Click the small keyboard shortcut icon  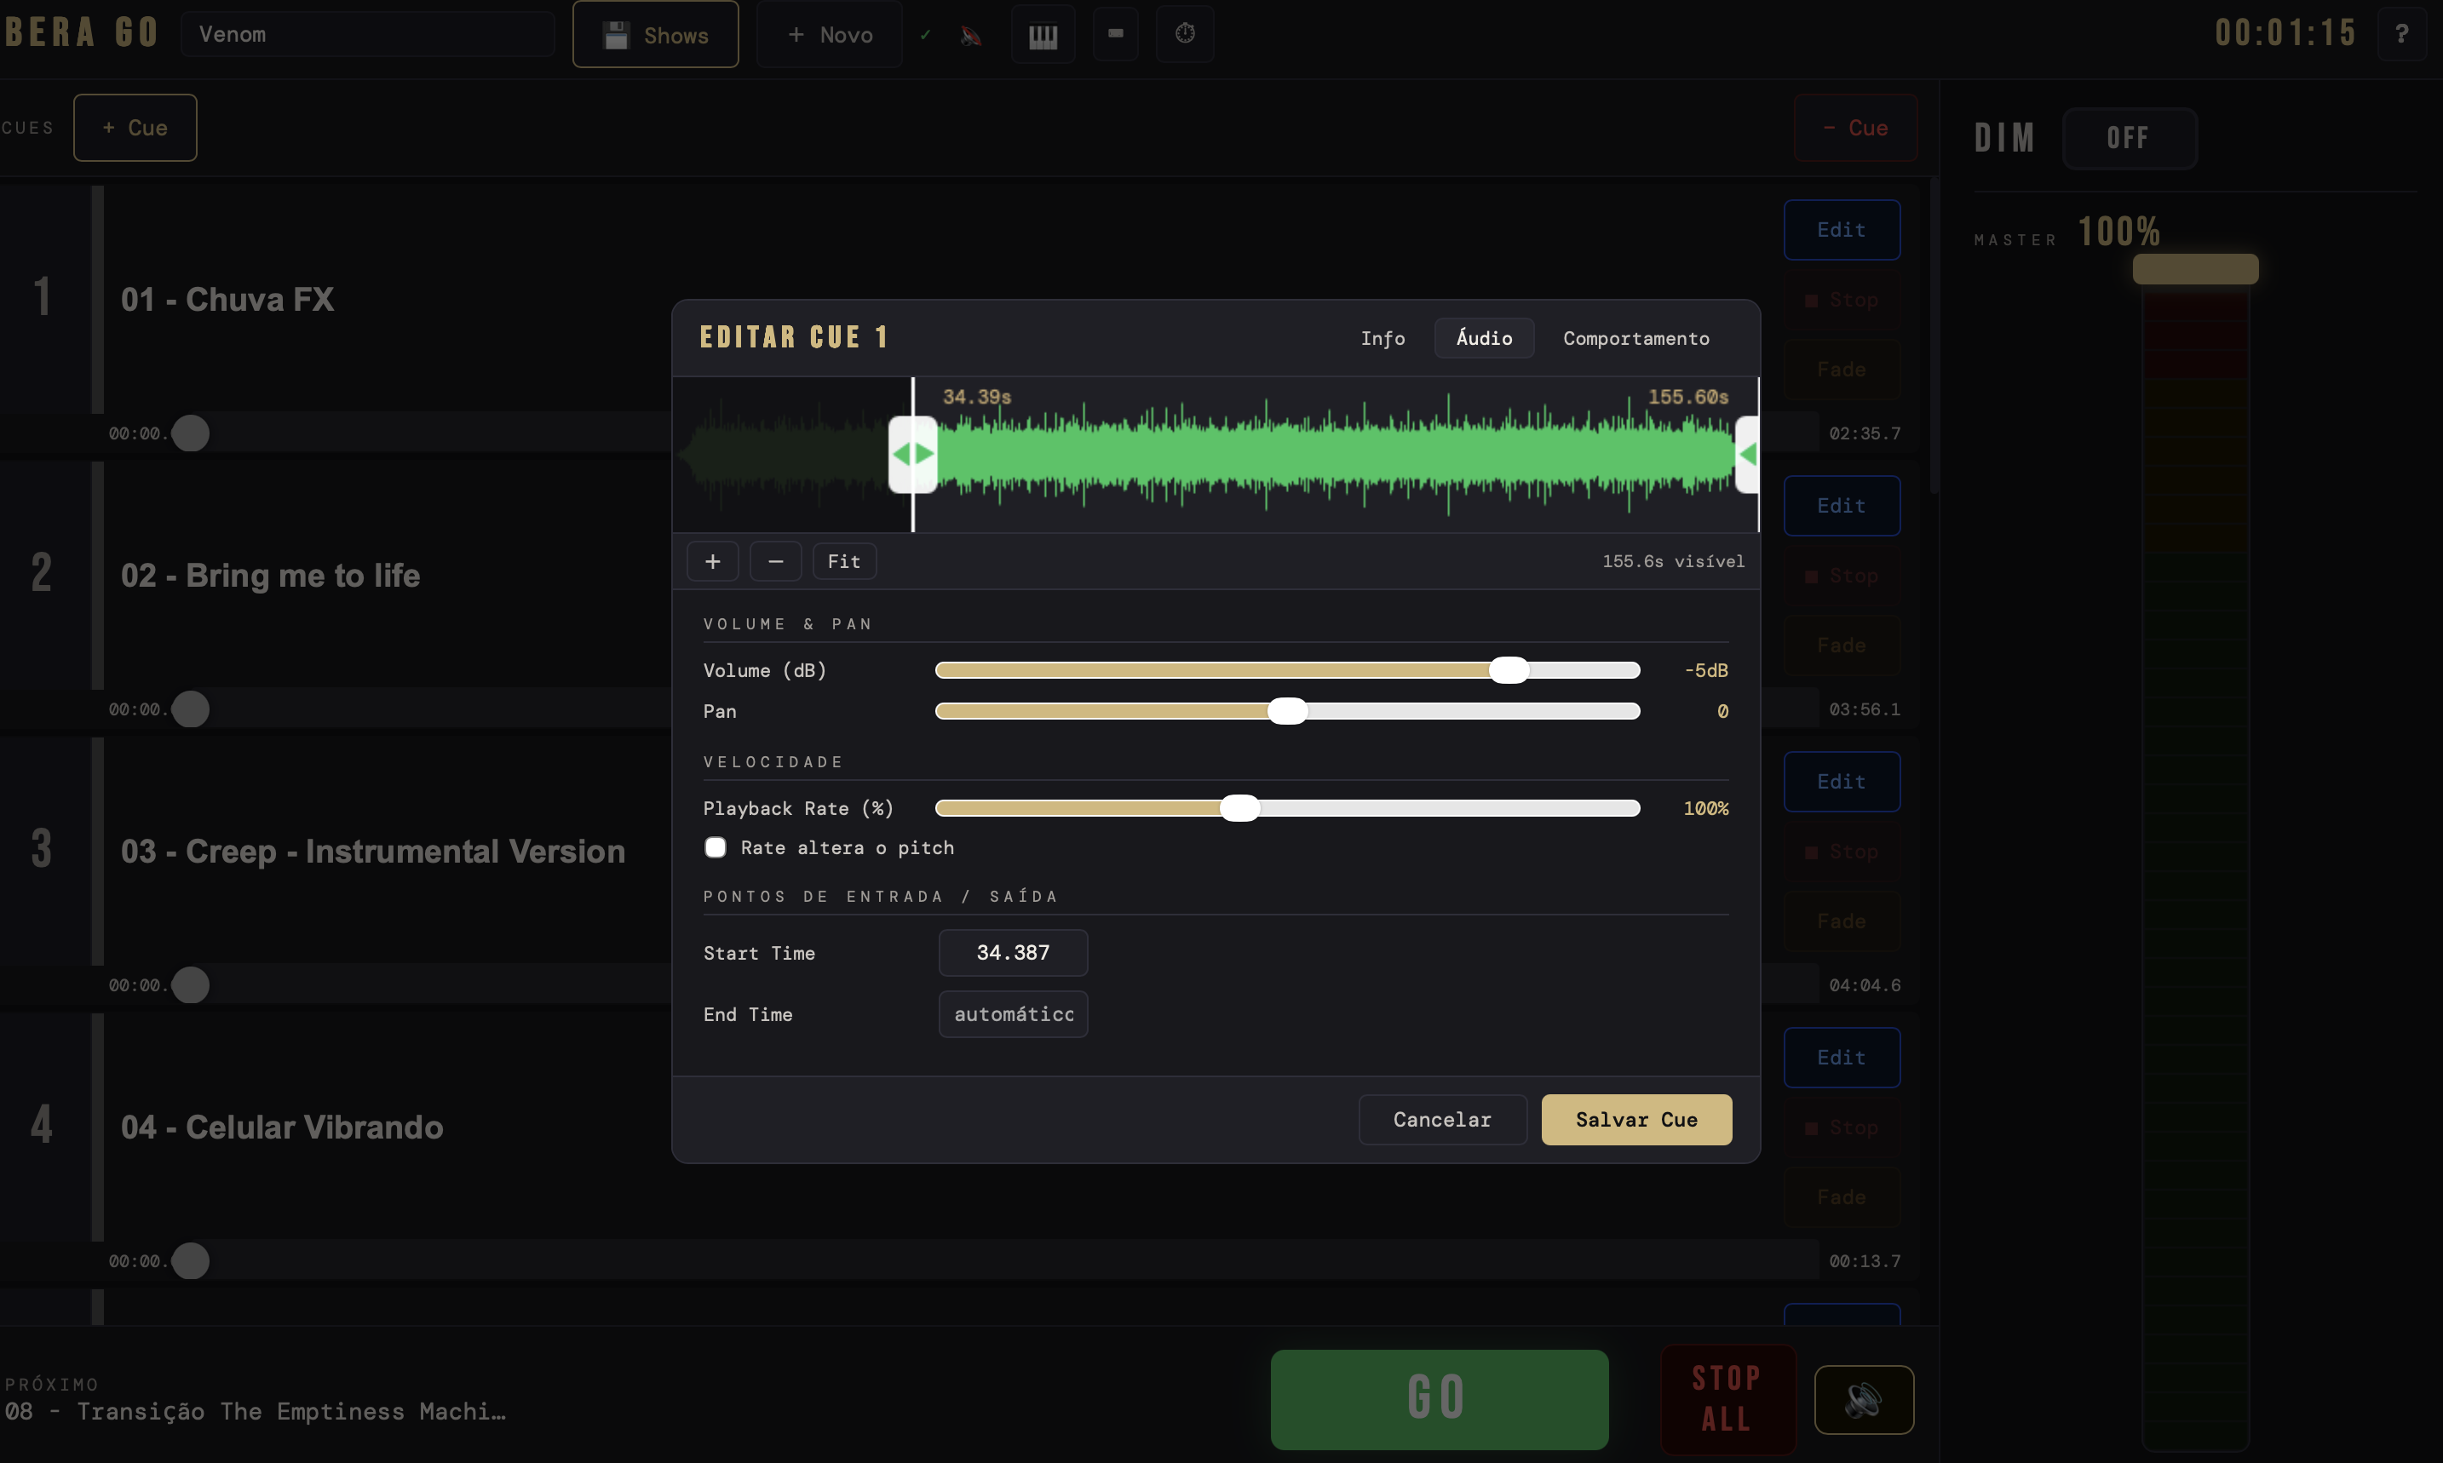point(1116,33)
